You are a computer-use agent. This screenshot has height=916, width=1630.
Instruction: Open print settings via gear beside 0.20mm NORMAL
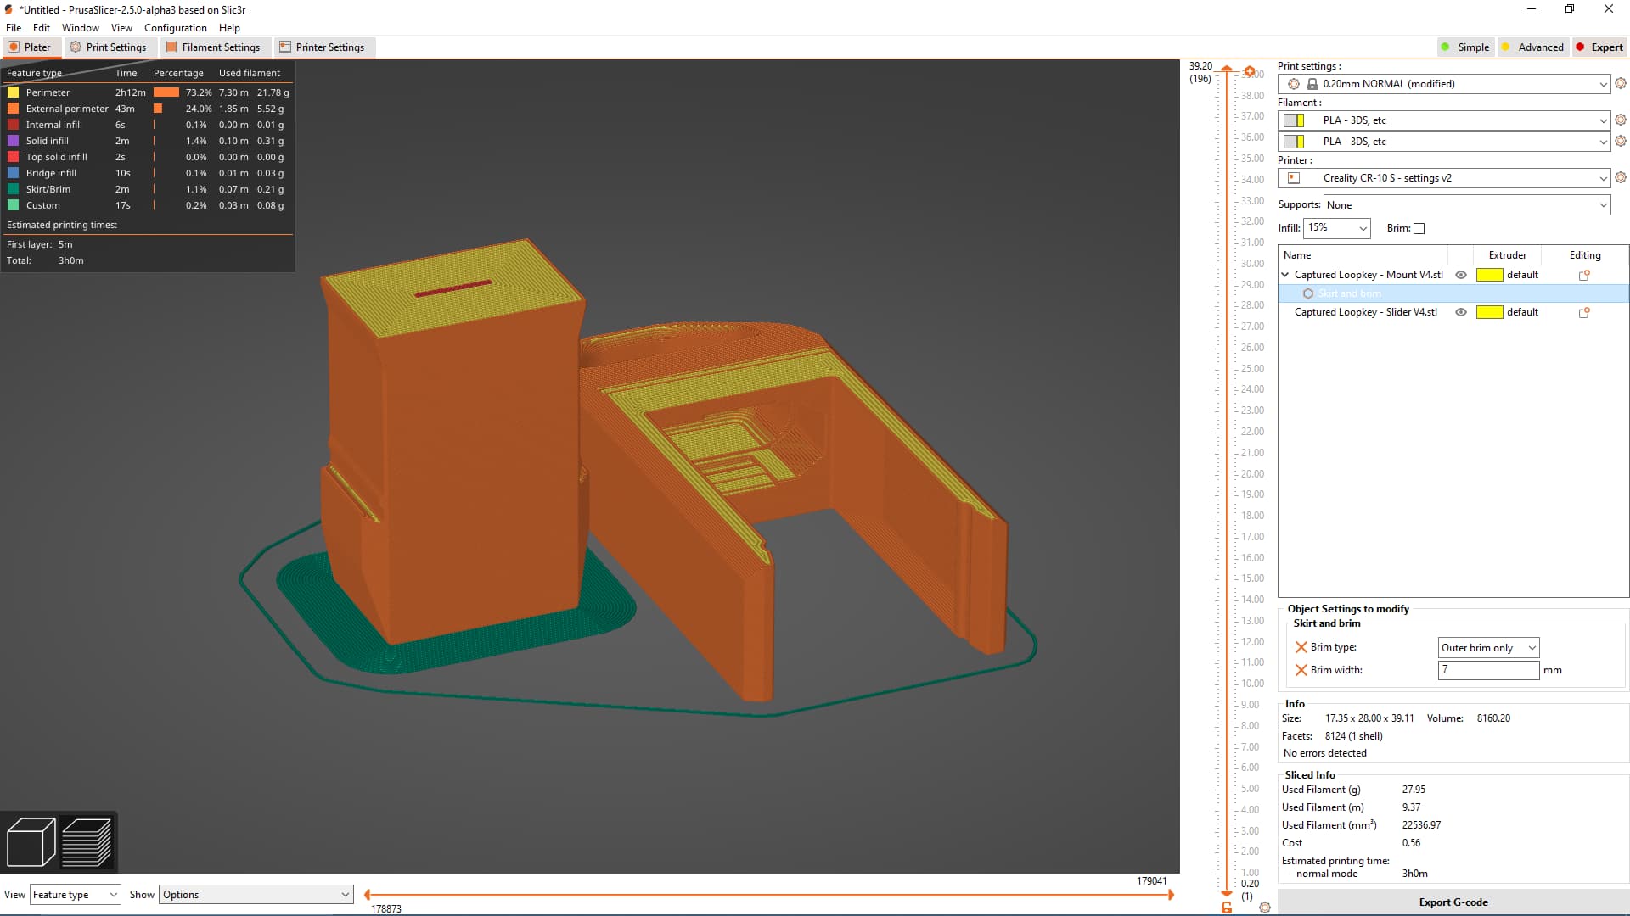click(1621, 84)
